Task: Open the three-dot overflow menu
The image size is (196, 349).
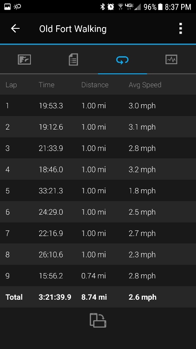Action: tap(181, 28)
